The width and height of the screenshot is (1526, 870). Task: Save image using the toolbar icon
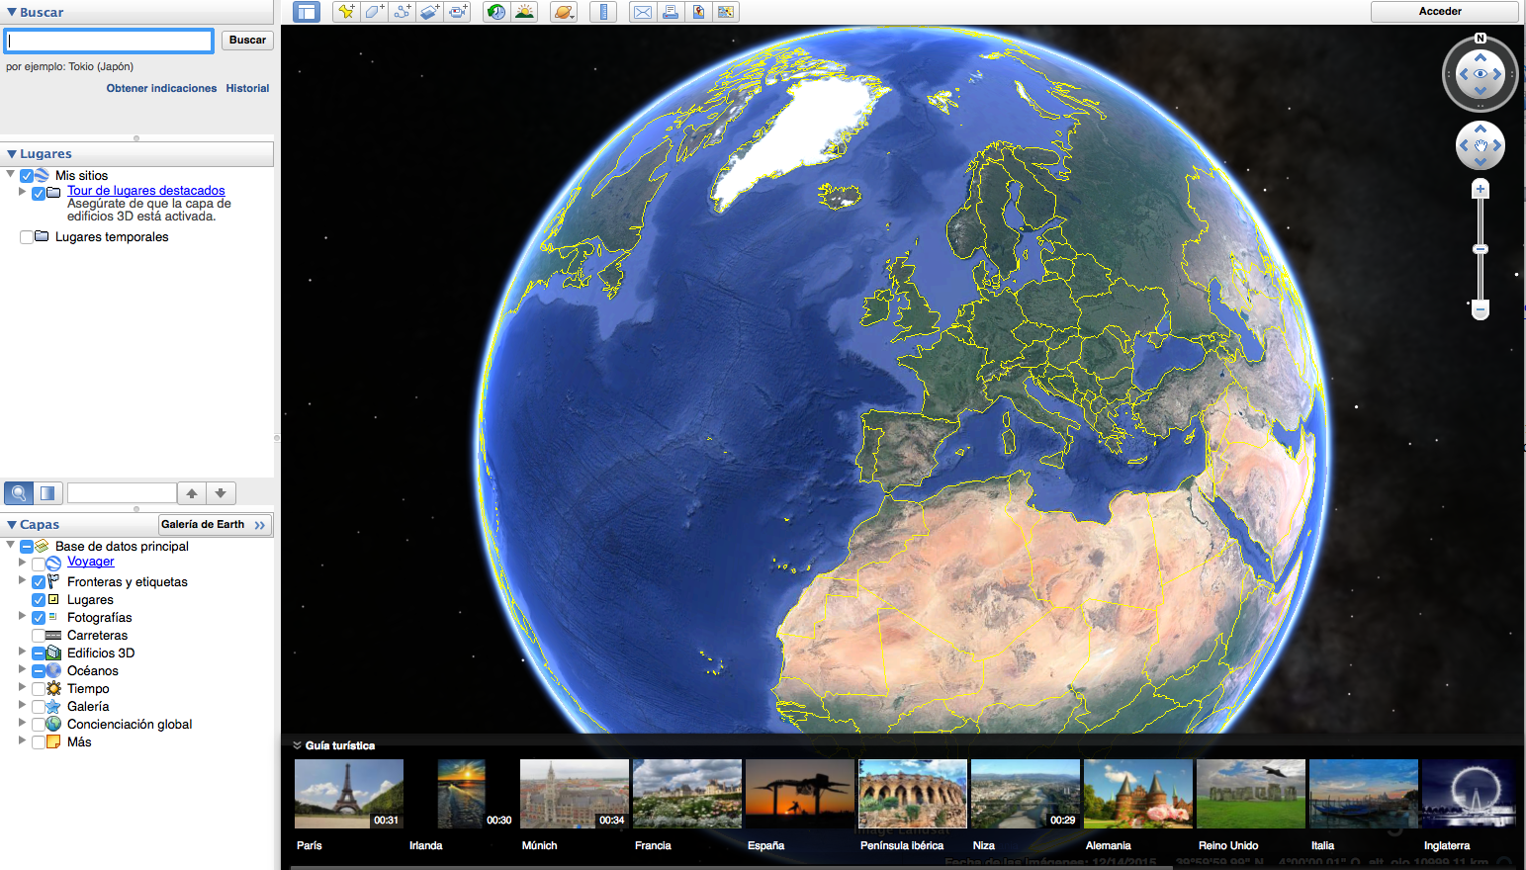pyautogui.click(x=698, y=12)
